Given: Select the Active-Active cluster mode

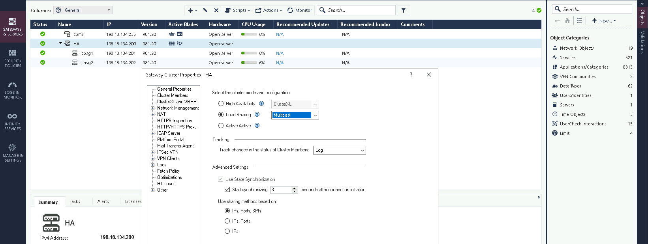Looking at the screenshot, I should (221, 126).
